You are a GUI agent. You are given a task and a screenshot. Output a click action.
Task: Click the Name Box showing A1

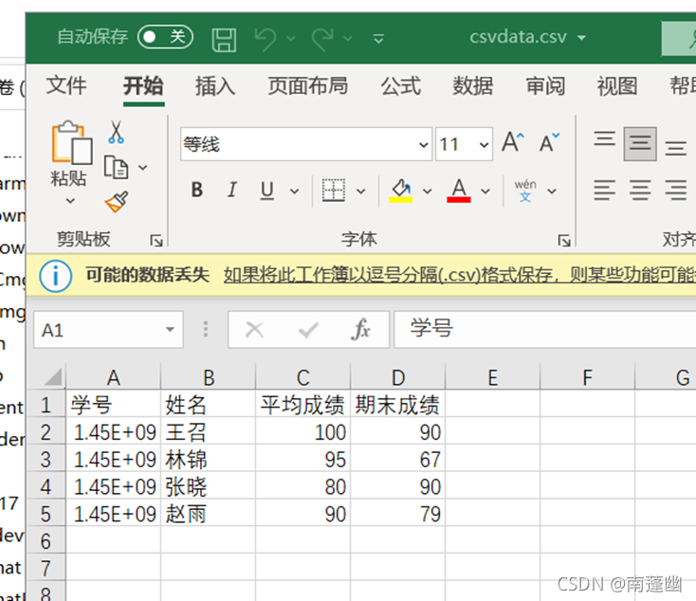click(x=108, y=330)
